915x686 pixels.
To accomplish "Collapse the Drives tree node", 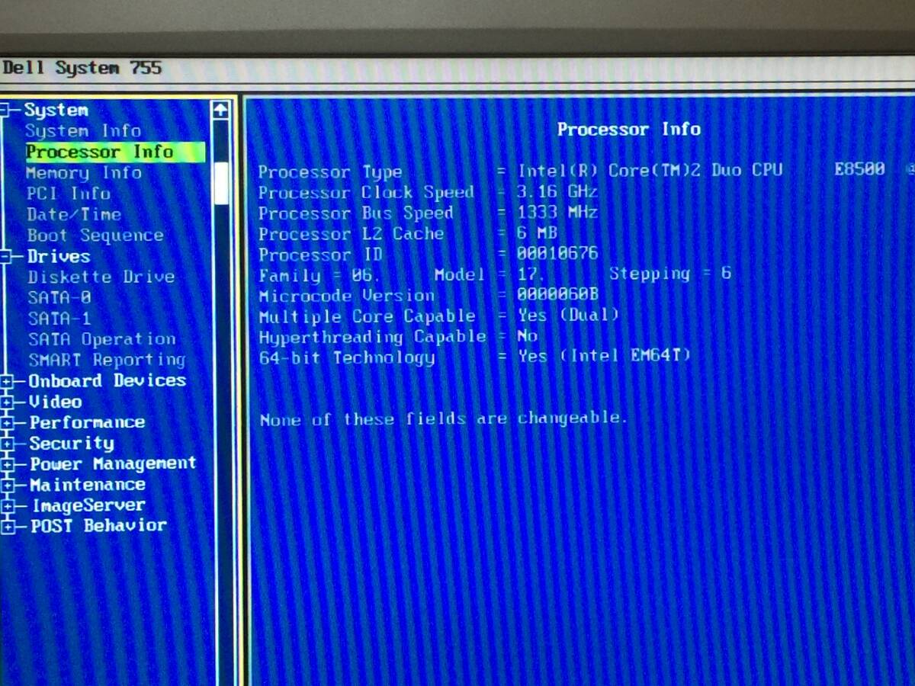I will (x=6, y=257).
